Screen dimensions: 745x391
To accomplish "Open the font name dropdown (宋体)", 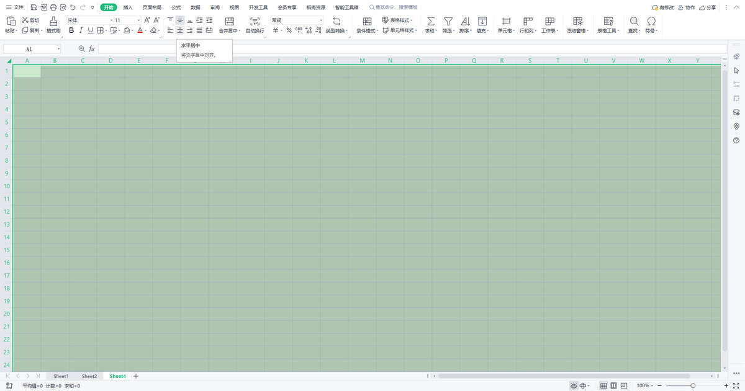I will (111, 20).
